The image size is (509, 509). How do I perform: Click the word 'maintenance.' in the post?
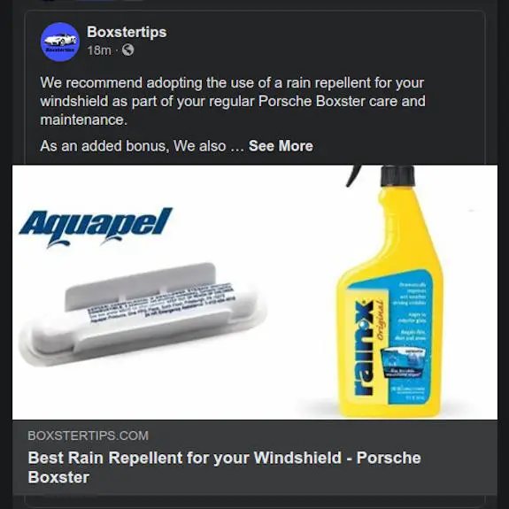84,120
